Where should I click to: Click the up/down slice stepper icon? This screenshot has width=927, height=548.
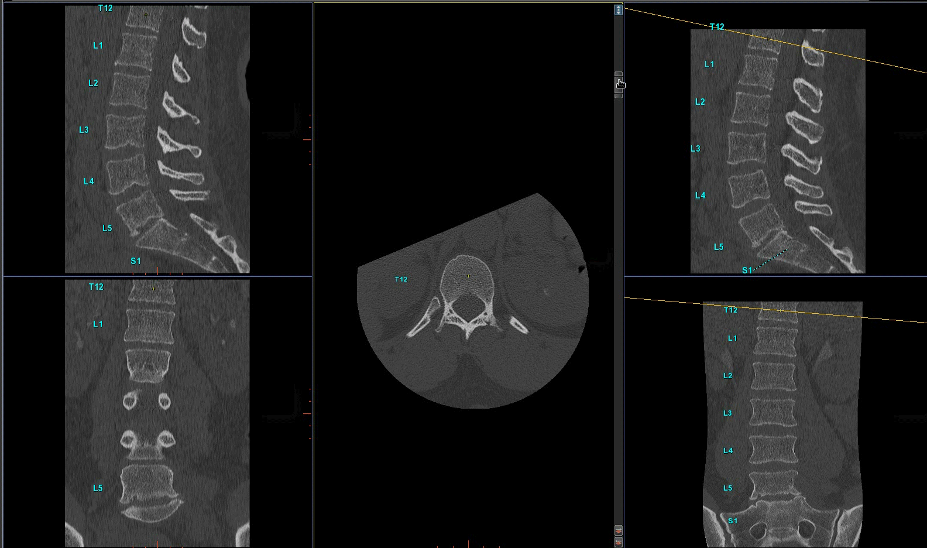[x=619, y=10]
